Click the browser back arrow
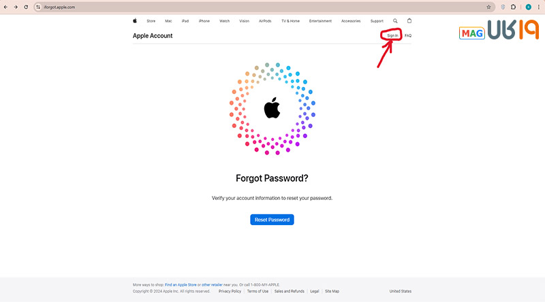545x302 pixels. pos(5,7)
